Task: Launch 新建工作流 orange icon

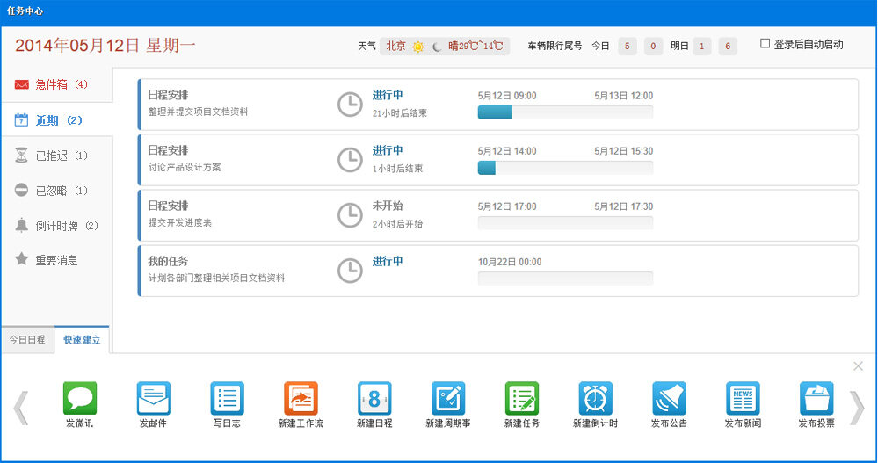Action: pos(301,399)
